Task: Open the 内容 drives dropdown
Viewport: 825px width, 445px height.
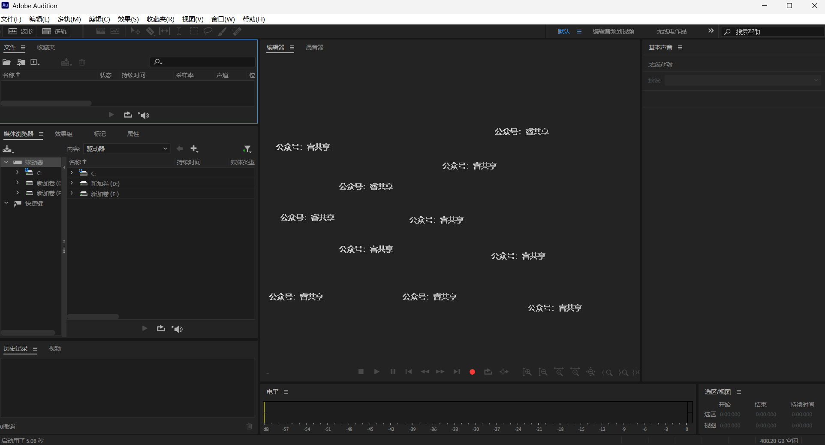Action: pyautogui.click(x=126, y=149)
